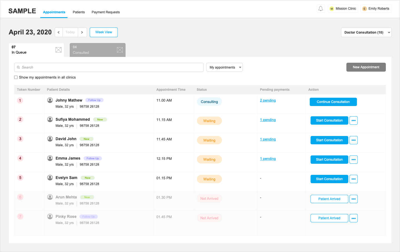Screen dimensions: 400x252
Task: Click Arun Mehta's Not Arrived status badge
Action: coord(209,199)
